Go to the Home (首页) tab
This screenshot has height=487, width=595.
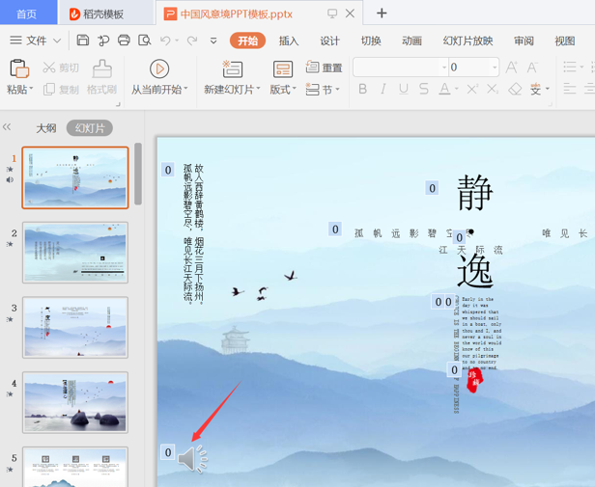(x=28, y=13)
